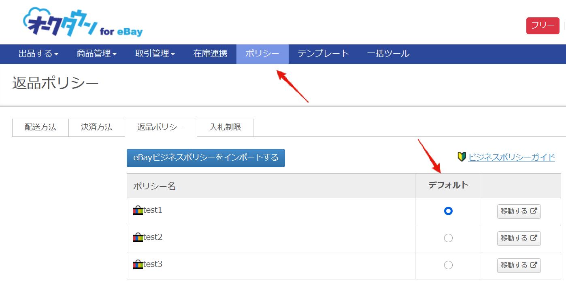Go to the テンプレート menu

point(323,54)
